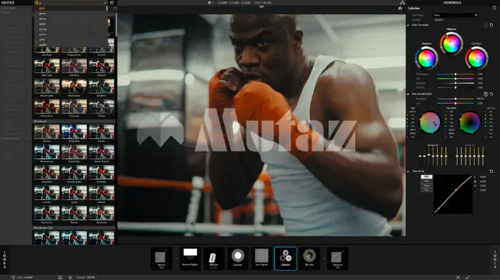
Task: Apply the Acceleration look thumbnail
Action: [74, 86]
